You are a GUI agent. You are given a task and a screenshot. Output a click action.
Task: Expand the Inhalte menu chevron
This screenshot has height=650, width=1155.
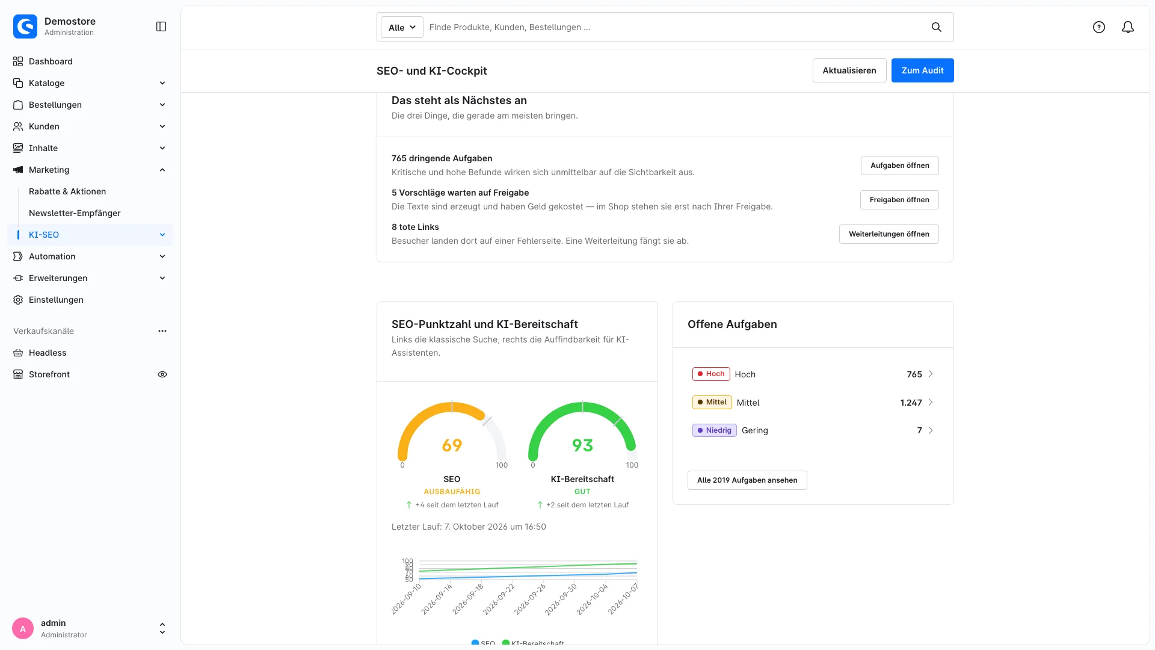click(x=162, y=148)
